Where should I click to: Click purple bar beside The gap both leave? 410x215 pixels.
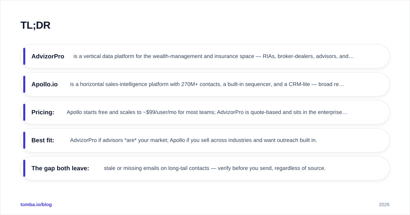24,168
